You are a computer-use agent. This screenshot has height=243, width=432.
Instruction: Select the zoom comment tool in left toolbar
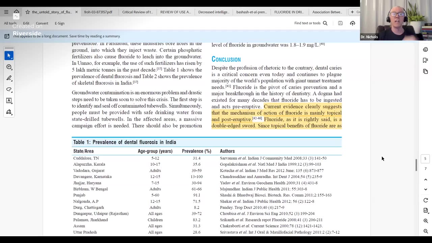[9, 67]
